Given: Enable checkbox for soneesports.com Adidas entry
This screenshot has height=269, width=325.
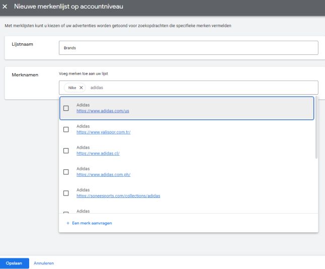Looking at the screenshot, I should click(x=66, y=193).
